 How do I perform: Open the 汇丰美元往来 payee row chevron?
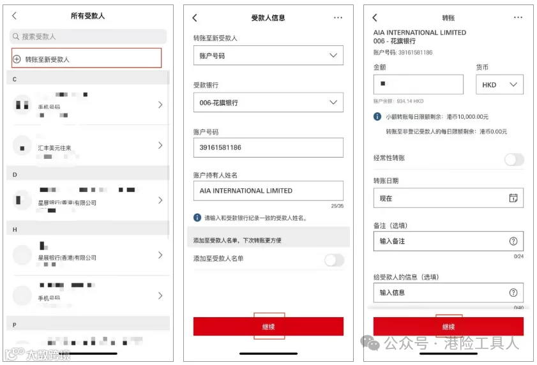[x=160, y=145]
